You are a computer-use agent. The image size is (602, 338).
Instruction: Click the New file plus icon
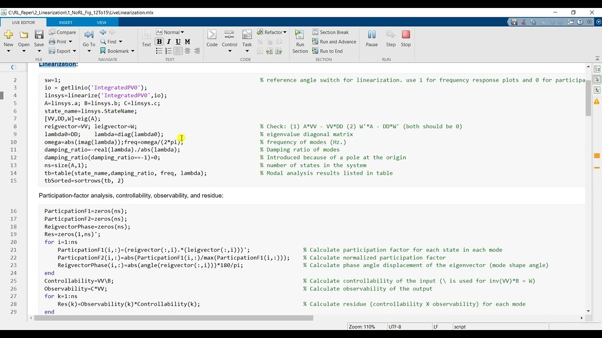point(8,35)
